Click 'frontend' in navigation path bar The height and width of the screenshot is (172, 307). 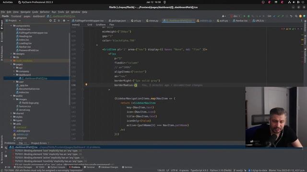[x=16, y=16]
